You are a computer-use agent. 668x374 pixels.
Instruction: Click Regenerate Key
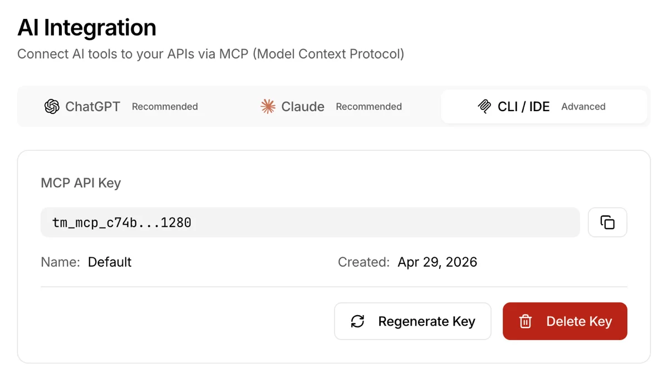(412, 321)
